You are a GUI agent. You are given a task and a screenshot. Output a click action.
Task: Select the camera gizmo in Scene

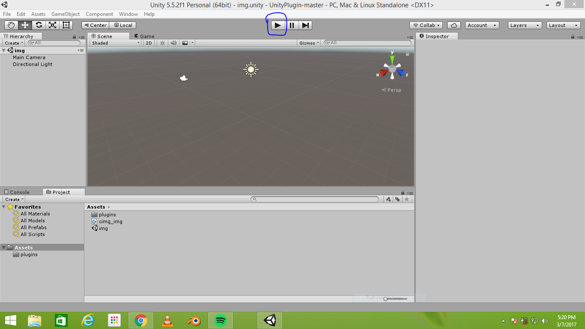coord(184,78)
